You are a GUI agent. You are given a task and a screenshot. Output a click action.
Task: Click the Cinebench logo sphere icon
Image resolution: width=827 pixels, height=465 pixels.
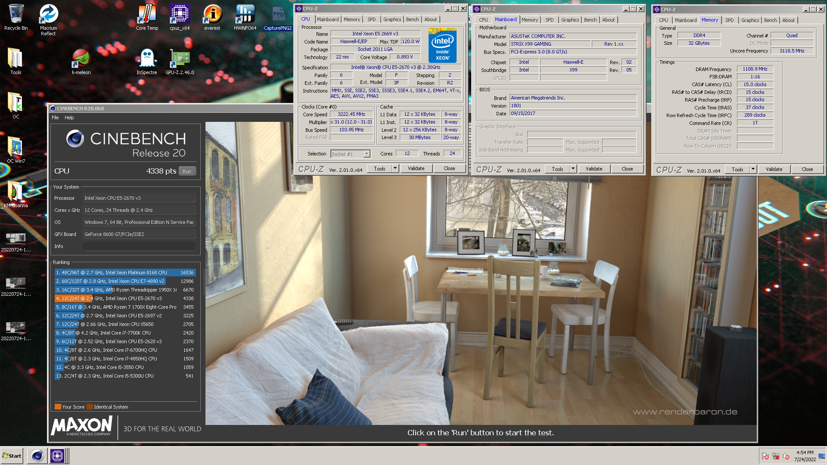click(x=75, y=139)
